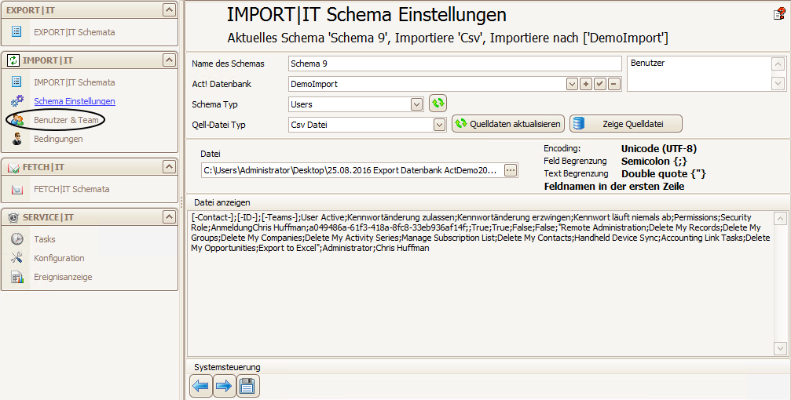Open Bedingungen page
Viewport: 791px width, 400px height.
click(58, 139)
